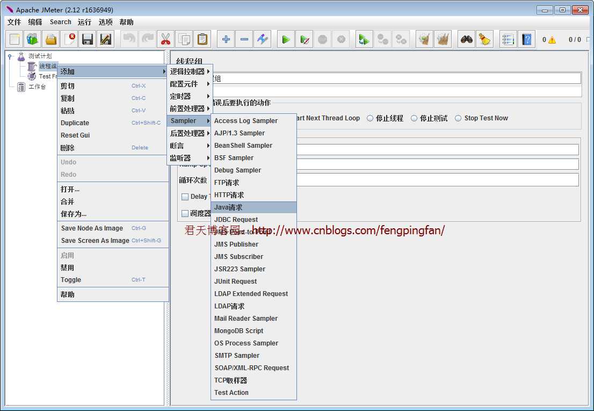Click the Reset Search broom icon
Screen dimensions: 594x411
pos(484,39)
